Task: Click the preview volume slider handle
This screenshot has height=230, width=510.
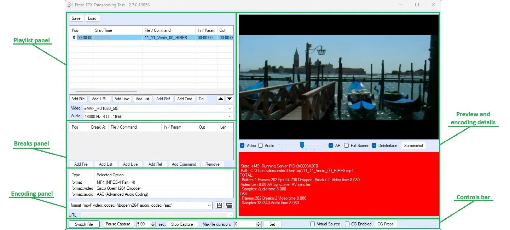Action: pyautogui.click(x=302, y=145)
